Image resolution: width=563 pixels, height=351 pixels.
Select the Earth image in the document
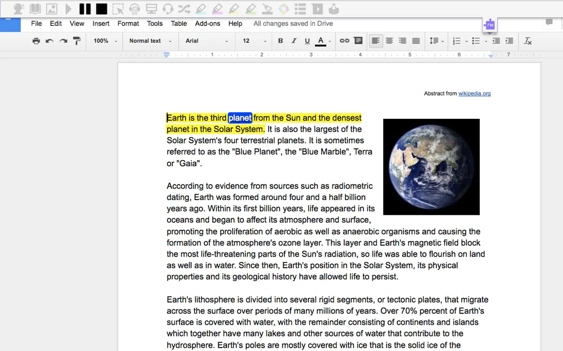431,167
